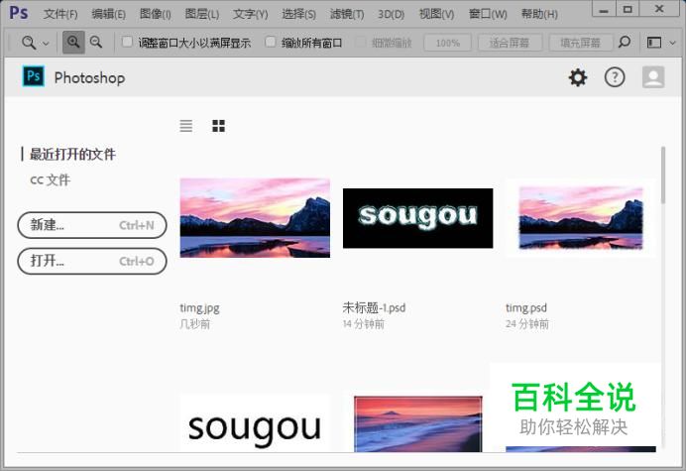
Task: Open the settings gear icon
Action: pyautogui.click(x=578, y=77)
